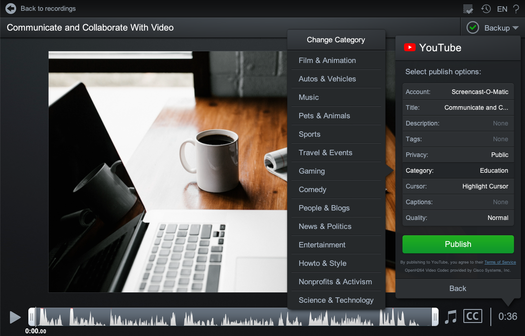
Task: Open the EN language selector
Action: [x=502, y=9]
